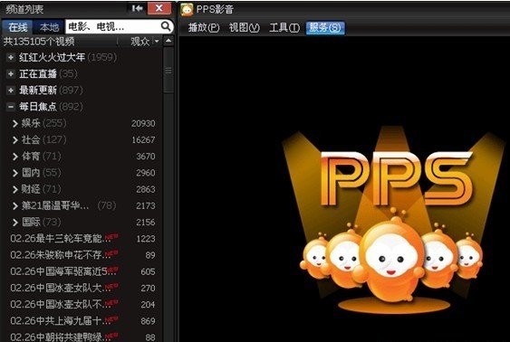Expand the 第21届温哥华 subcategory

pyautogui.click(x=15, y=206)
